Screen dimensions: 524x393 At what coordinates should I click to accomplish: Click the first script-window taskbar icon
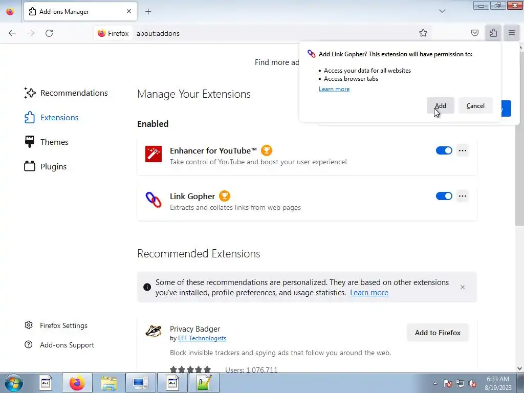coord(46,383)
